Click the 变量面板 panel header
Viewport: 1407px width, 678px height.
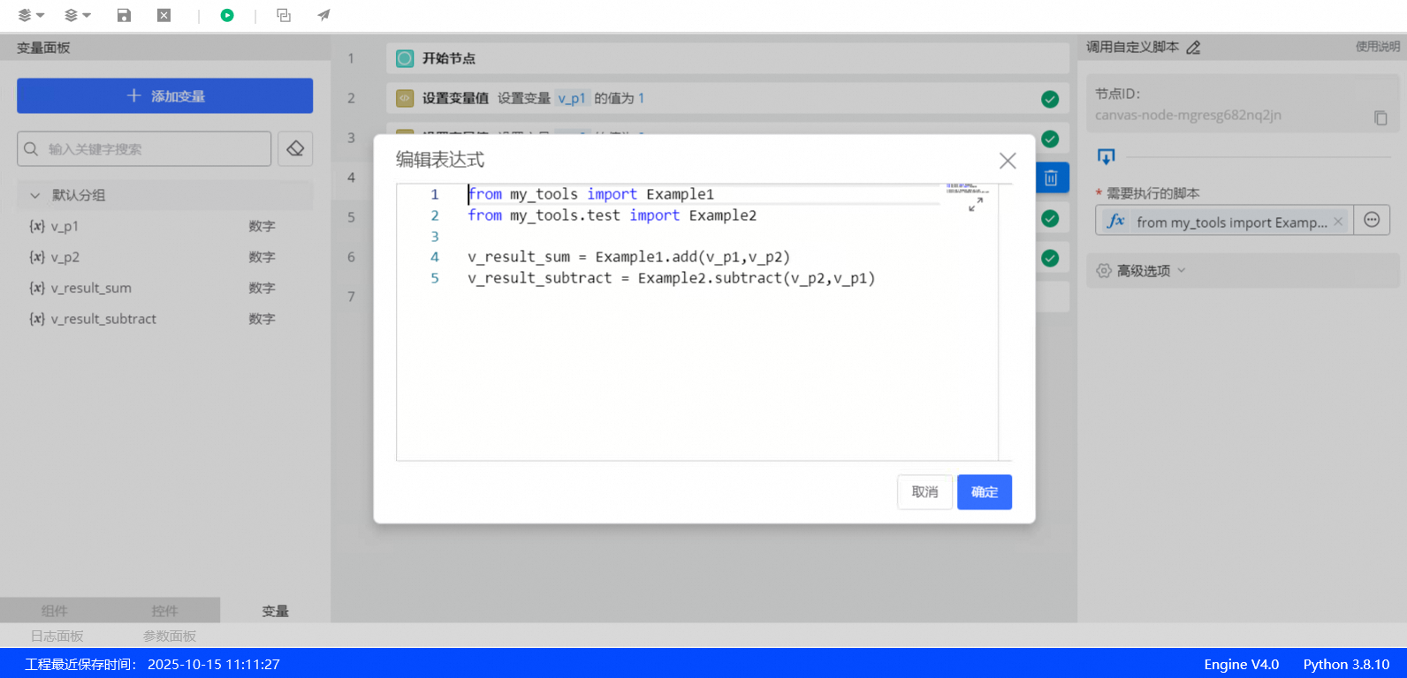43,48
